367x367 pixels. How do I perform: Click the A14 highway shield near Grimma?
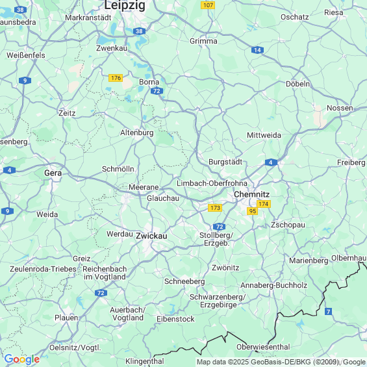pyautogui.click(x=257, y=50)
